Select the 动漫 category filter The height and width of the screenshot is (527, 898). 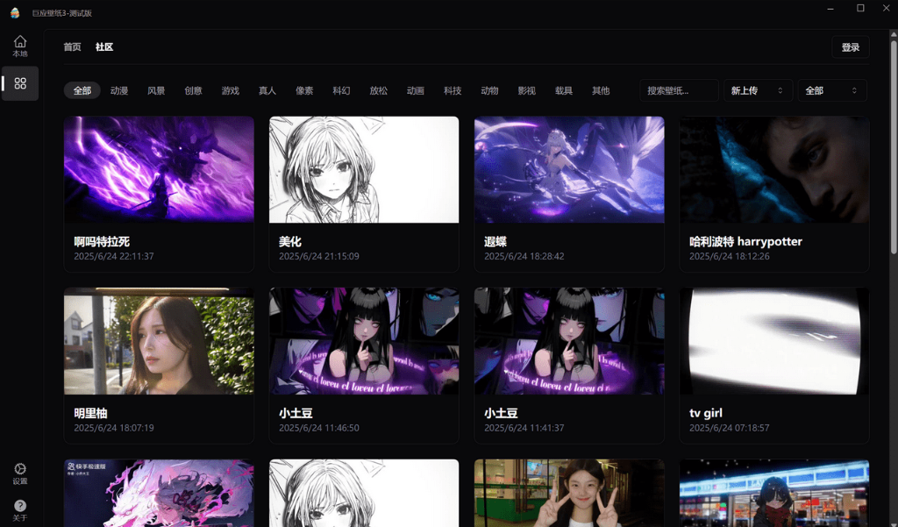coord(118,90)
